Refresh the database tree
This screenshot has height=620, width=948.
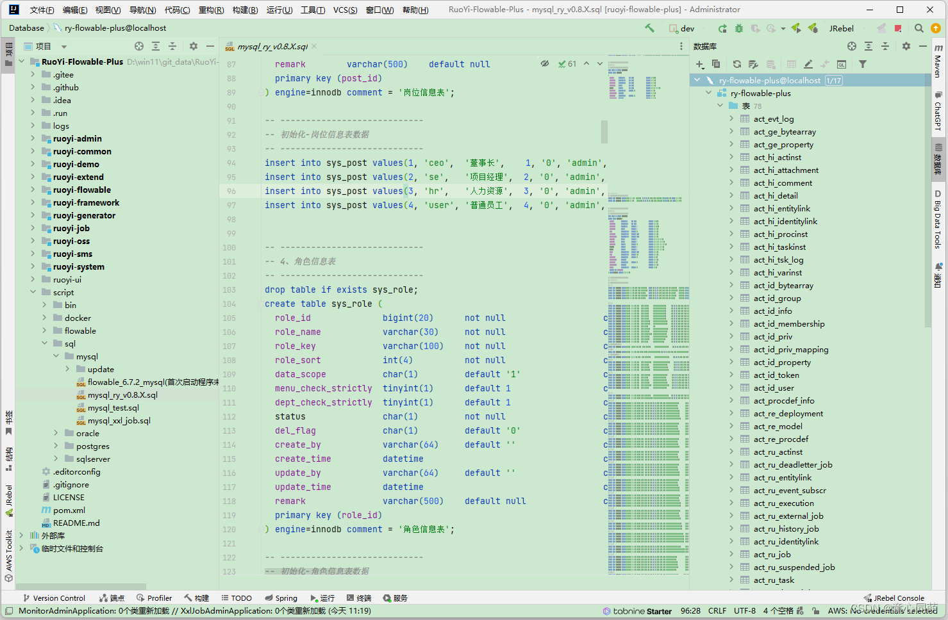[737, 64]
